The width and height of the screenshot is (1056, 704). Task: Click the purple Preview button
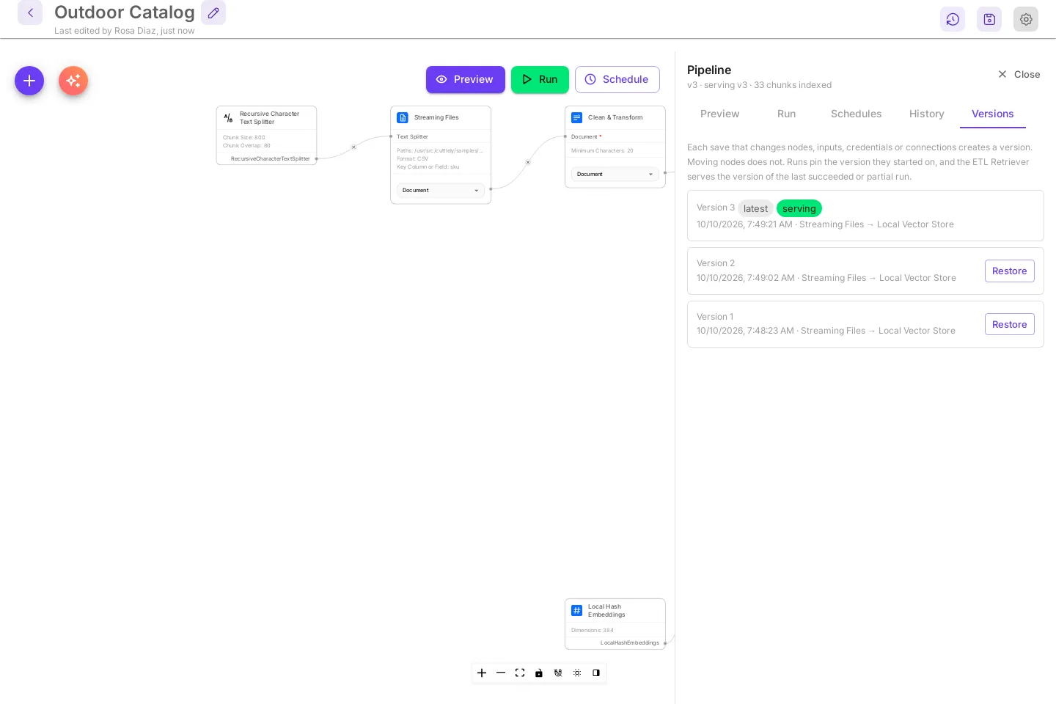(x=466, y=79)
